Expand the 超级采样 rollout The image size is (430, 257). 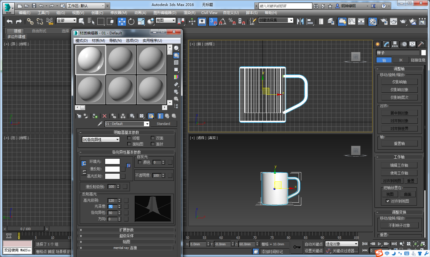pyautogui.click(x=126, y=236)
